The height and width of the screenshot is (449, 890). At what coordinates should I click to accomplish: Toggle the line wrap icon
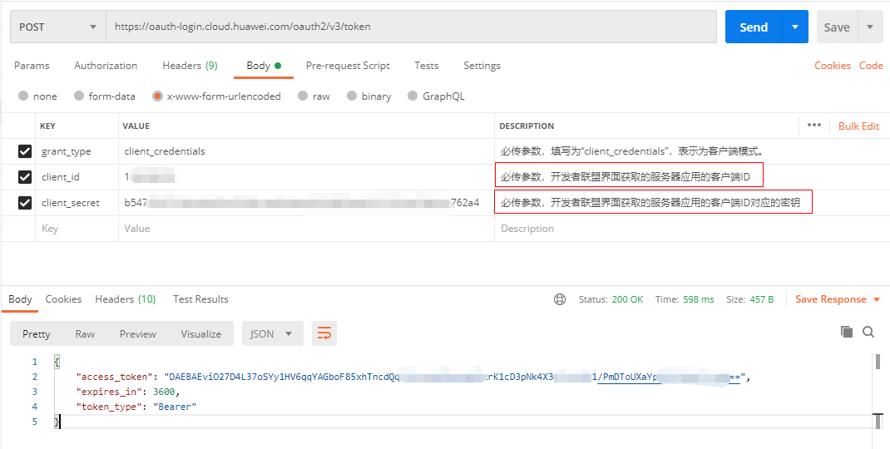(x=324, y=333)
